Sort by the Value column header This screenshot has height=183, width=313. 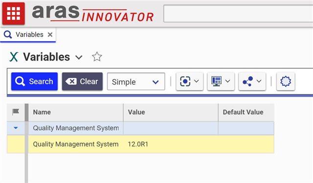[x=171, y=112]
